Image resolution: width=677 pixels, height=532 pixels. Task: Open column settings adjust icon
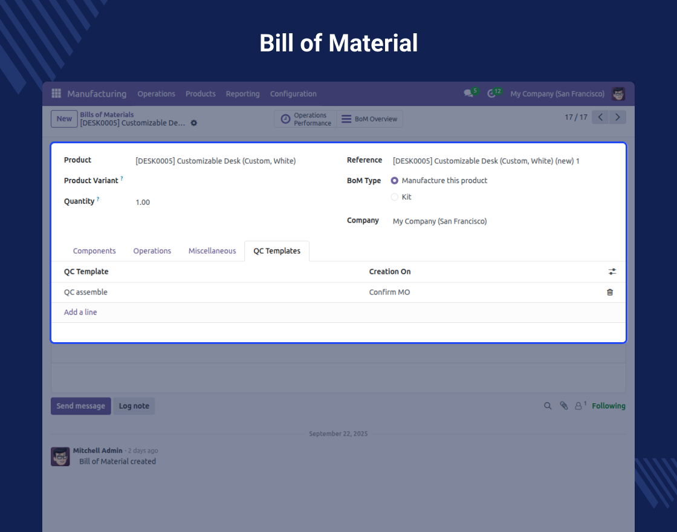(612, 271)
